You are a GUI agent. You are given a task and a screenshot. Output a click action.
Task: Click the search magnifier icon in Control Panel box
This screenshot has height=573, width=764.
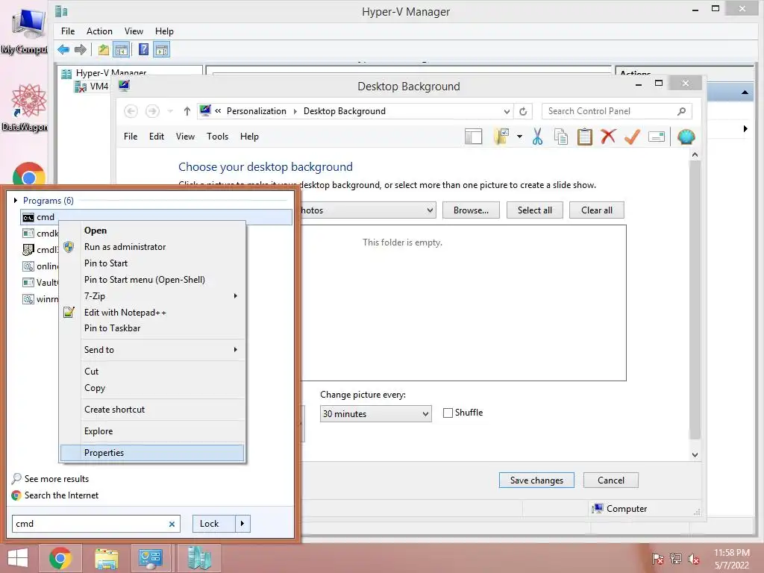(682, 111)
